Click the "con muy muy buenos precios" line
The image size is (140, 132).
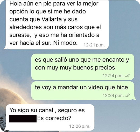(75, 68)
